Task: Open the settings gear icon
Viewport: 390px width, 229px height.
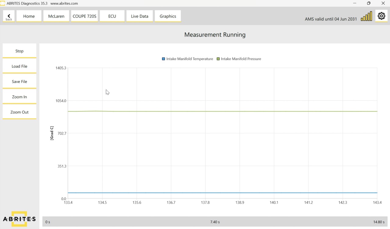Action: [x=381, y=16]
